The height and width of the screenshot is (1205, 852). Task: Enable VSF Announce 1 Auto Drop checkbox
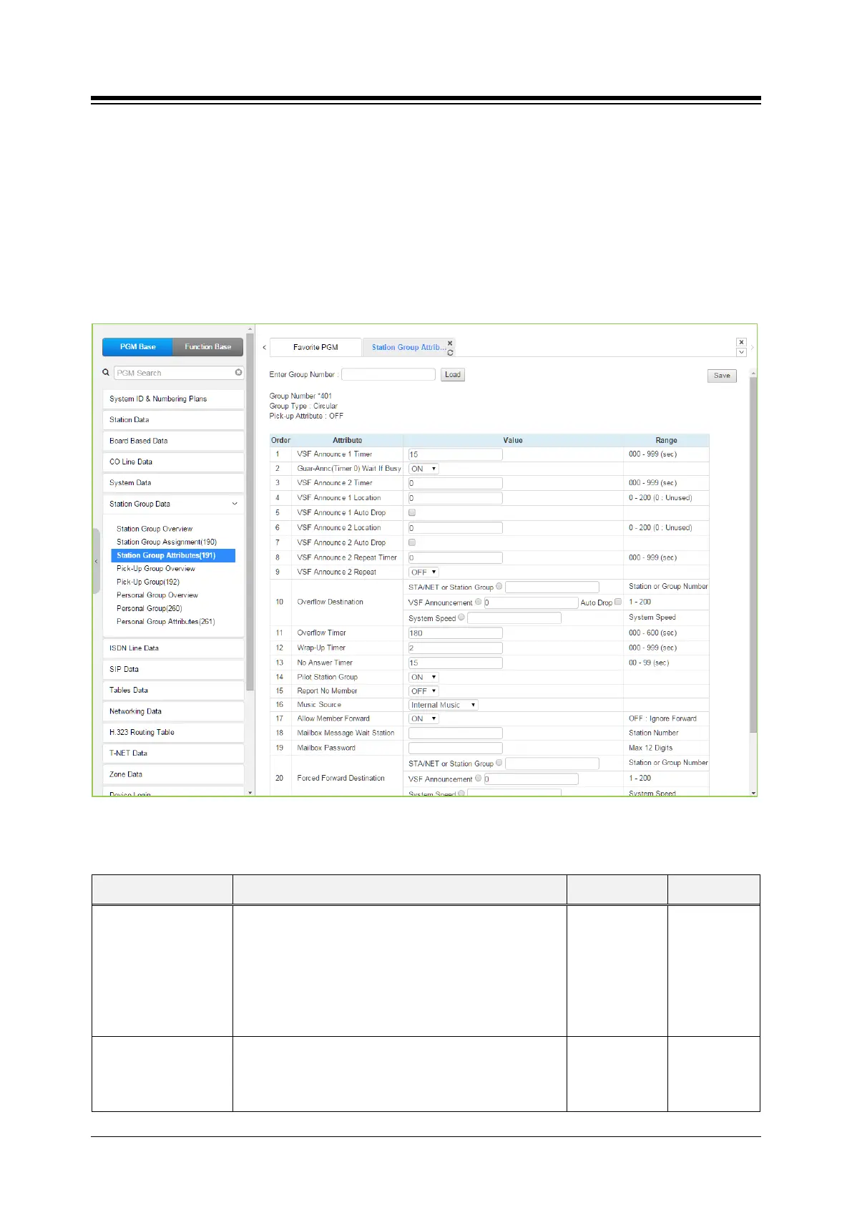(412, 513)
